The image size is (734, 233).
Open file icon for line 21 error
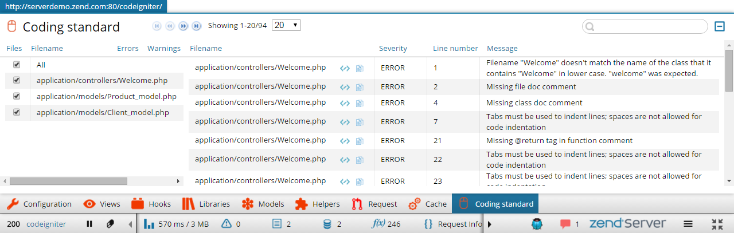[x=360, y=141]
